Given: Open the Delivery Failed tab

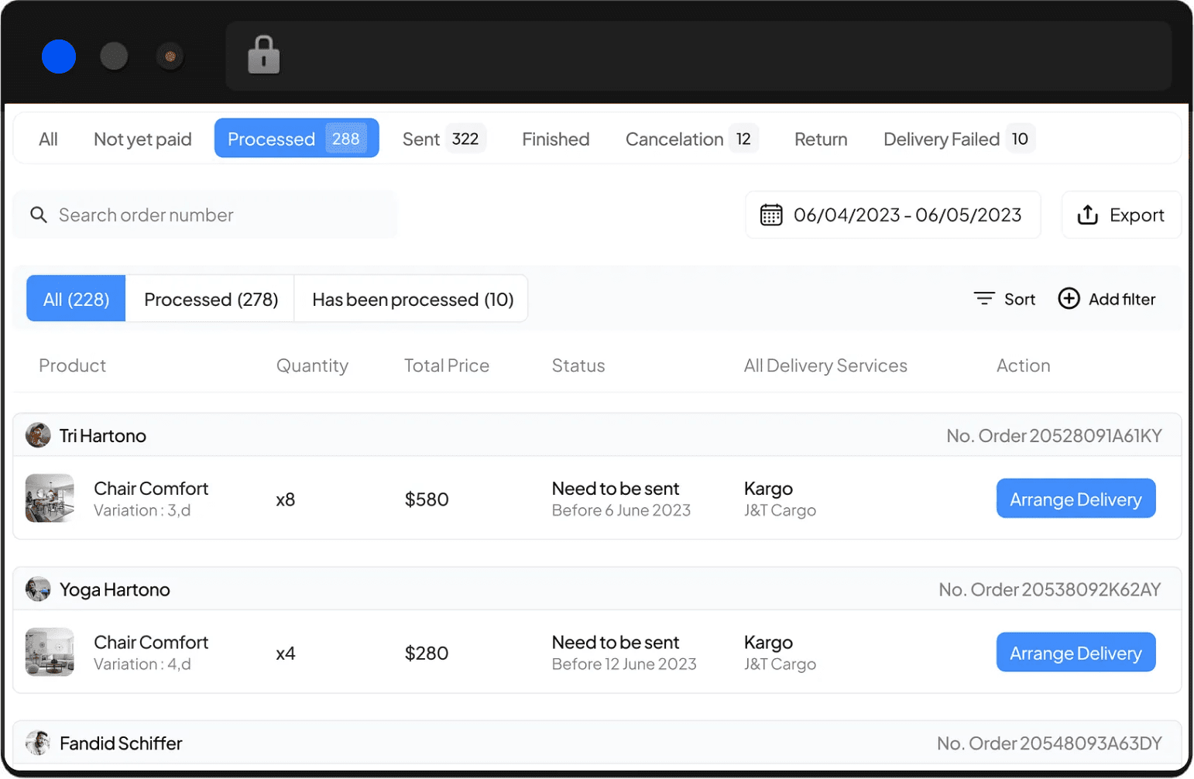Looking at the screenshot, I should click(957, 139).
